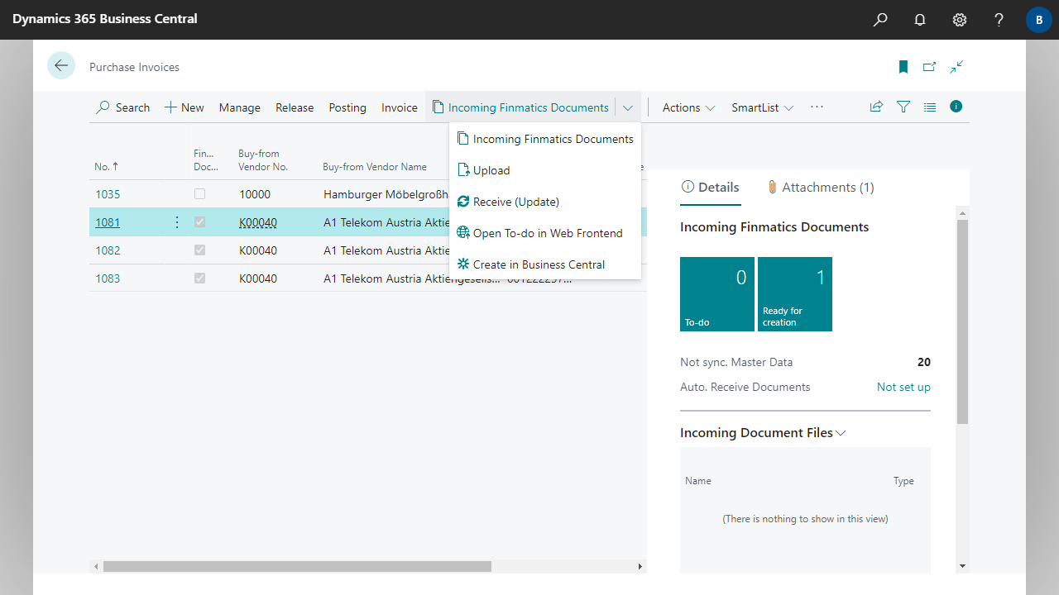
Task: Click the horizontal scrollbar of invoice list
Action: 297,567
